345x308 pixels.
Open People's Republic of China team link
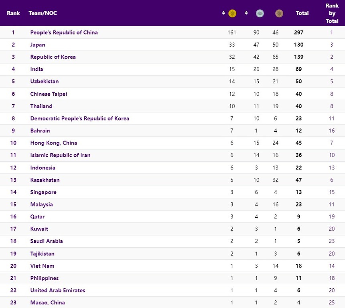tap(64, 33)
